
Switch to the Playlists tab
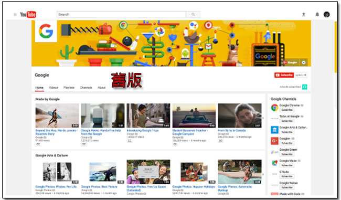[69, 88]
